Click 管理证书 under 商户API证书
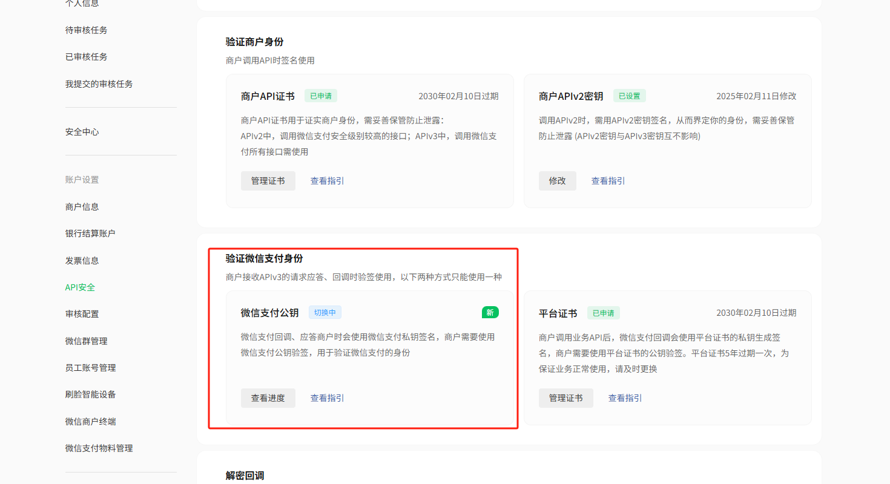The height and width of the screenshot is (484, 890). point(268,181)
